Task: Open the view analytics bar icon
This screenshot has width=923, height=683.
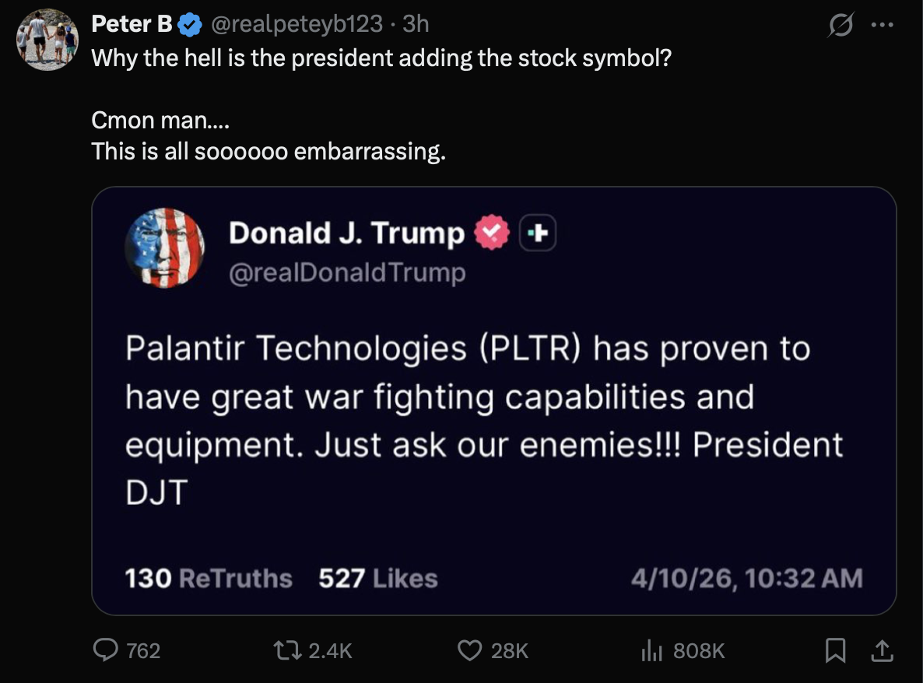Action: click(x=651, y=650)
